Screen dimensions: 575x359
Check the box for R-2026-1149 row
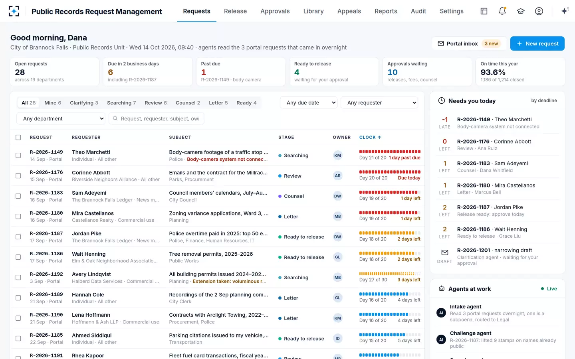pos(18,156)
